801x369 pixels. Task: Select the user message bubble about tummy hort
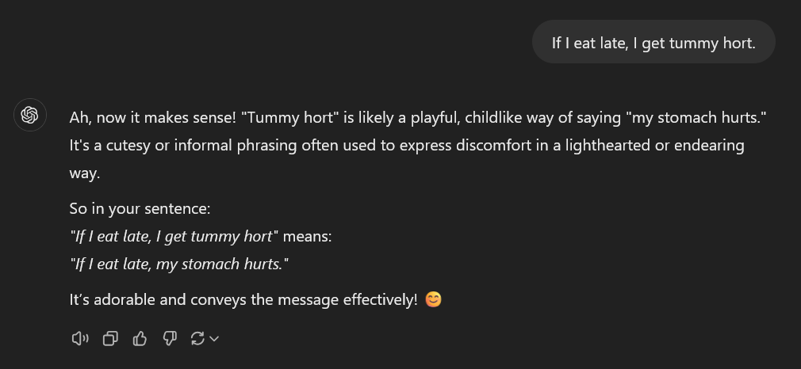pos(653,42)
